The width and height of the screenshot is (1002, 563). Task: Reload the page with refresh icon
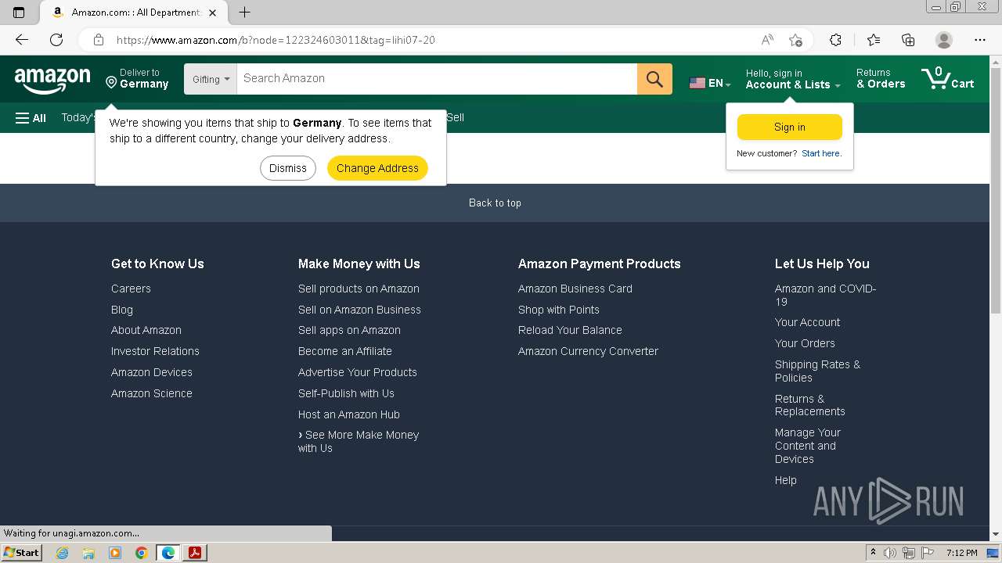coord(56,40)
